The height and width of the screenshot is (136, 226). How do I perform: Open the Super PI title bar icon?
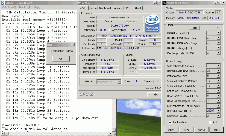(x=3, y=3)
